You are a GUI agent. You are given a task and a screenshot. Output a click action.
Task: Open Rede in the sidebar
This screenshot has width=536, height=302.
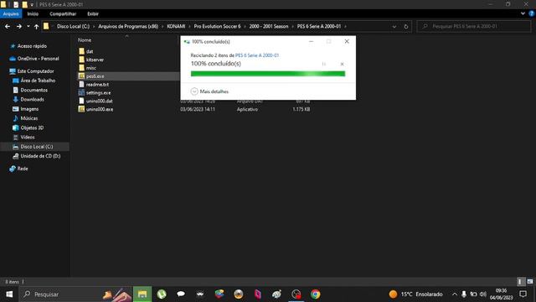(x=18, y=169)
